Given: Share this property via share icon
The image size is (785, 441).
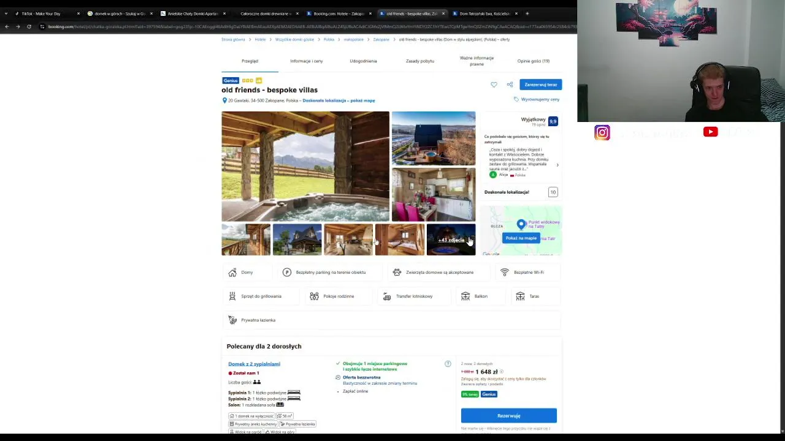Looking at the screenshot, I should pos(510,85).
